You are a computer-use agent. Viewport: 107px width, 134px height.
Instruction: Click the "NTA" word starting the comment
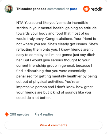tap(20, 23)
